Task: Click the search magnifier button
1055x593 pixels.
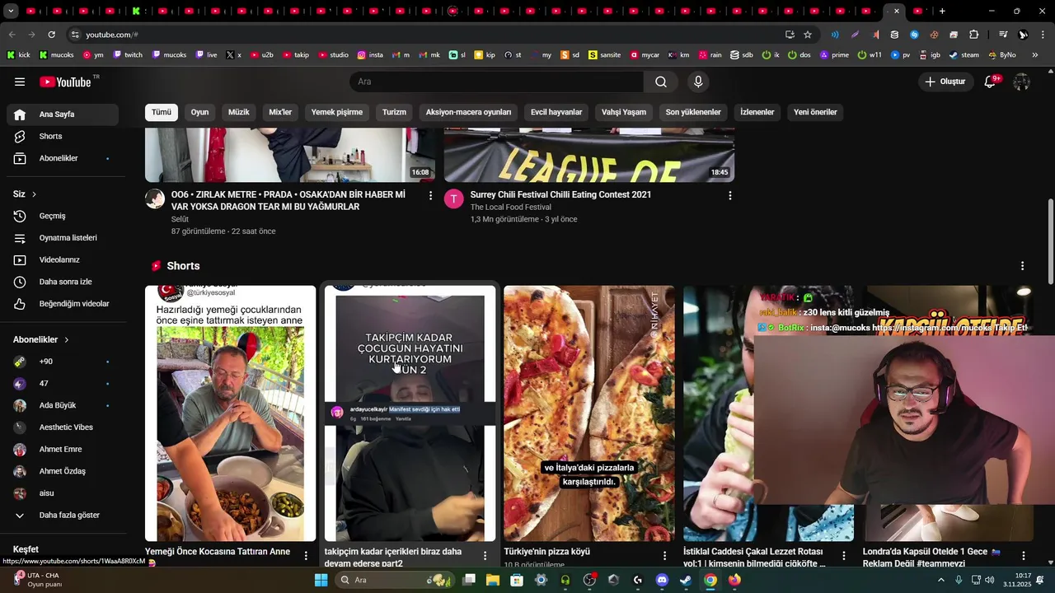Action: 661,82
